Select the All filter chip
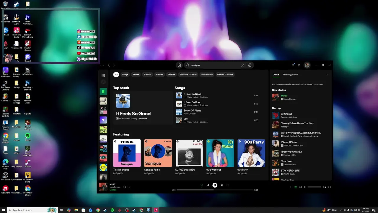The image size is (378, 213). click(x=116, y=75)
